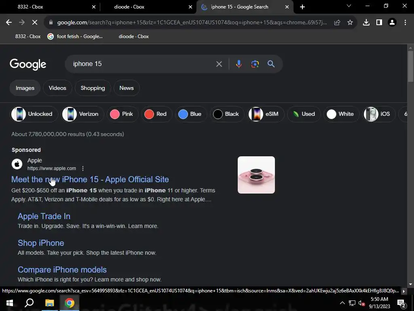Open File Explorer from taskbar

[49, 303]
